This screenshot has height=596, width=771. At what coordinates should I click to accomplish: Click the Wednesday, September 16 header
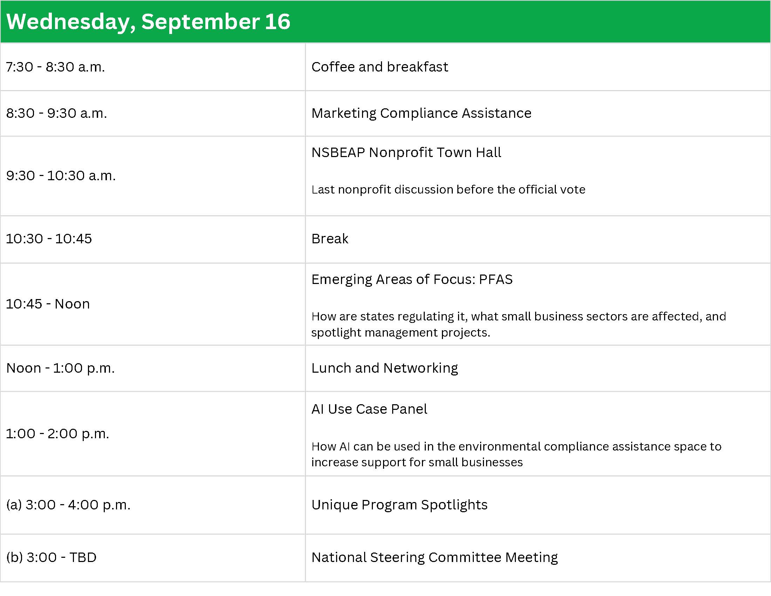(x=148, y=21)
